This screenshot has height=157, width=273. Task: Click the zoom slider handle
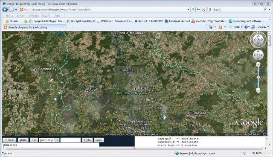(x=258, y=77)
